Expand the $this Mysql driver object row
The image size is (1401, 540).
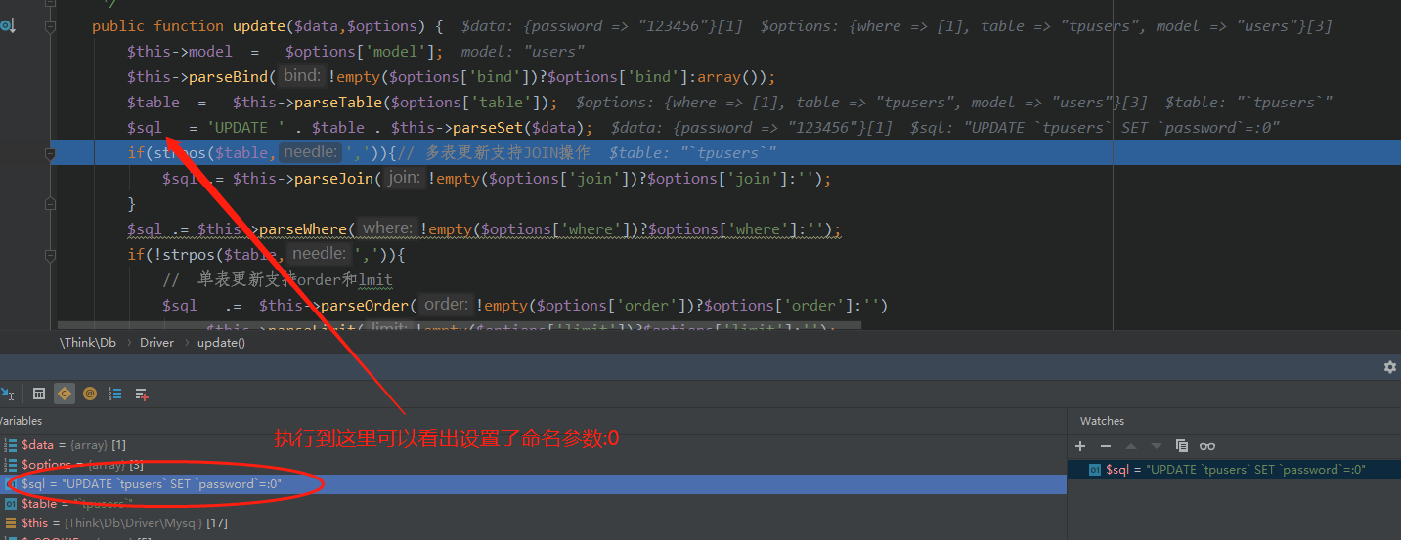(x=533, y=523)
